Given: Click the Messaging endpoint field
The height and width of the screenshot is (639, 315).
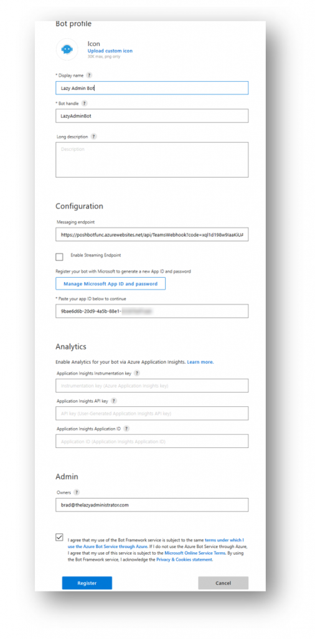Looking at the screenshot, I should tap(152, 235).
